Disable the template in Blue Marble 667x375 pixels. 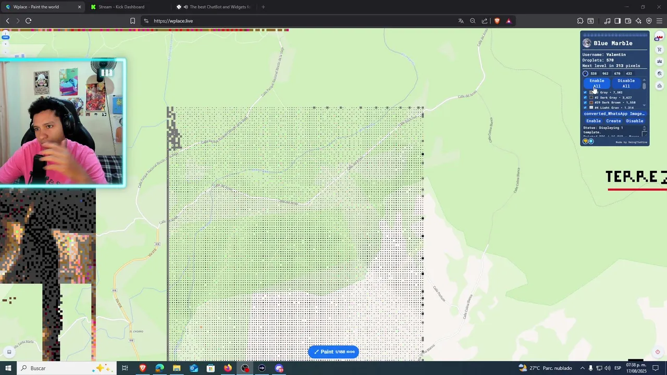click(635, 121)
